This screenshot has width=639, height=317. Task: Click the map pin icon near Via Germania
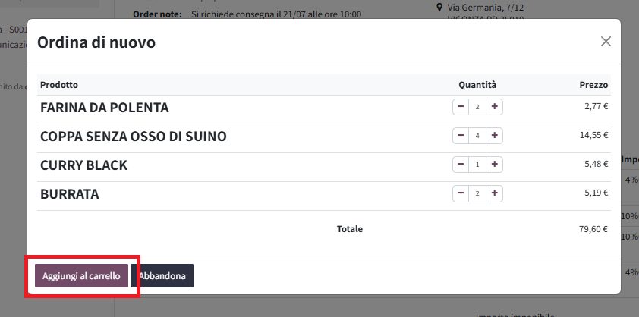439,7
